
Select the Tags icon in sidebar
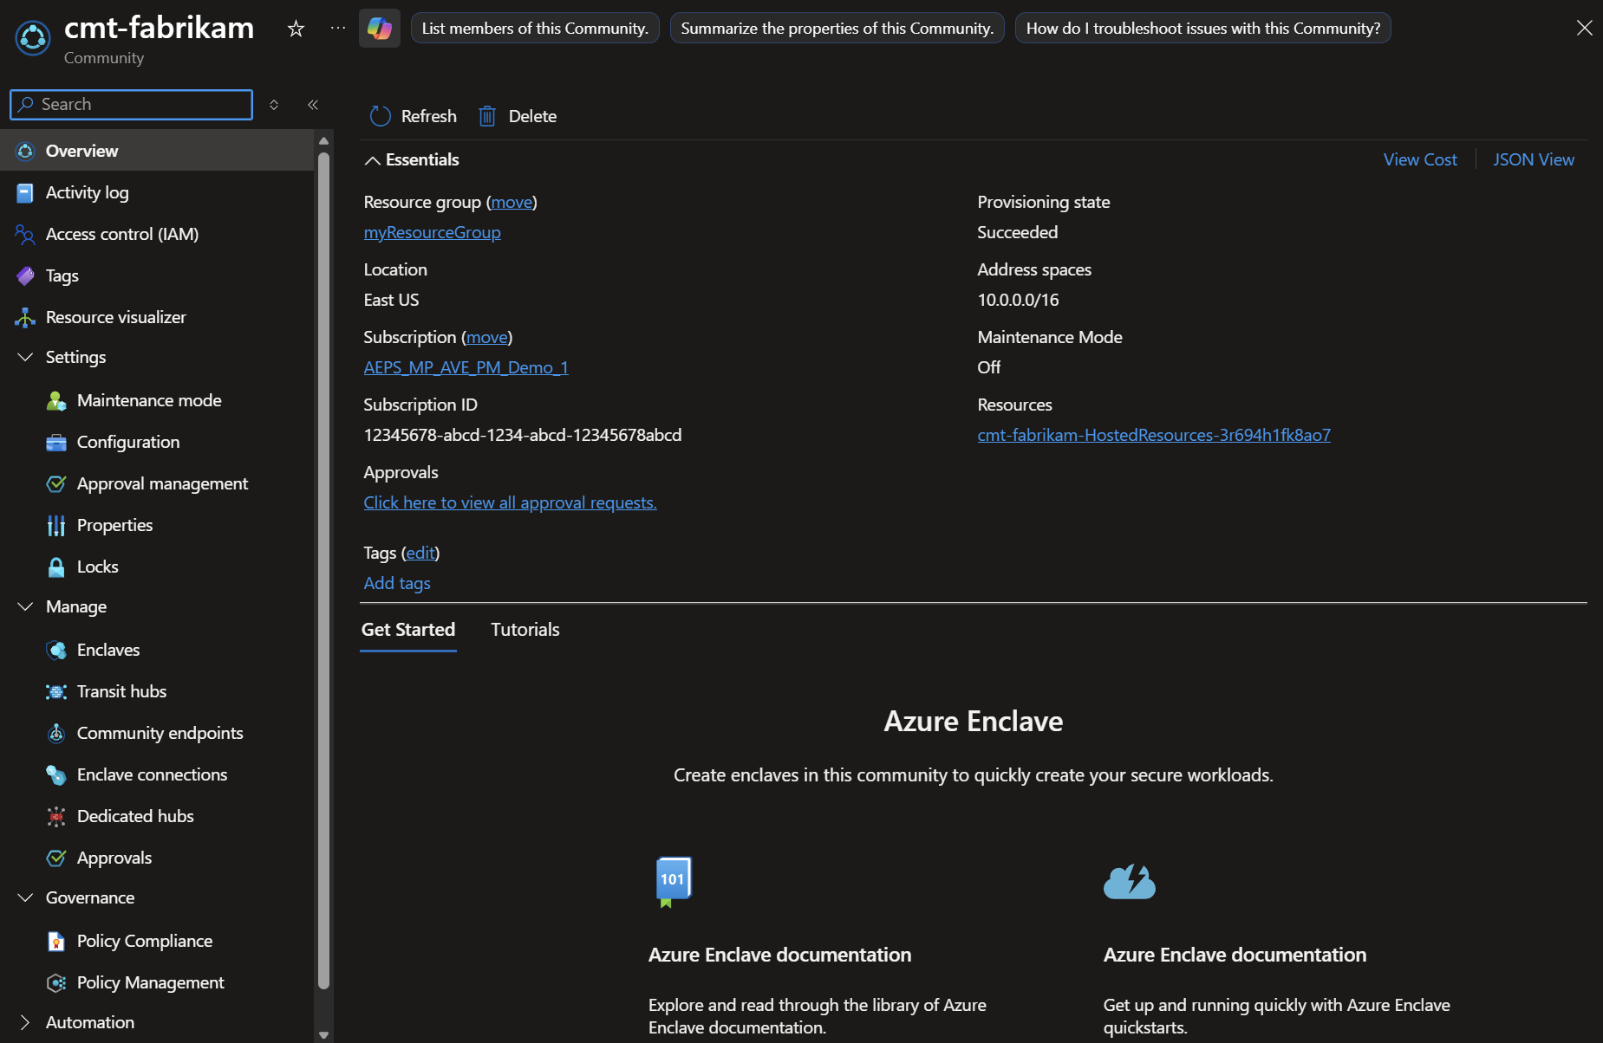(x=25, y=275)
